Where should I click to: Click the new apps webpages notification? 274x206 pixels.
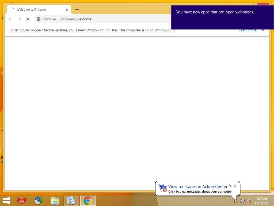click(222, 17)
